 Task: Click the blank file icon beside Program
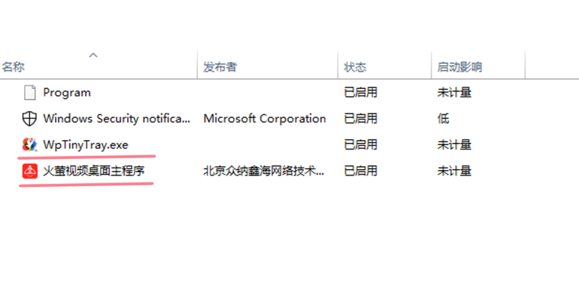30,93
